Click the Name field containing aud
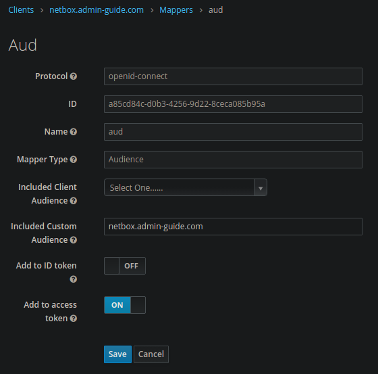378x374 pixels. [x=233, y=132]
